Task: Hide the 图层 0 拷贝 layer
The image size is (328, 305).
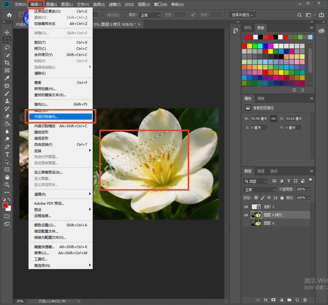Action: (x=246, y=215)
